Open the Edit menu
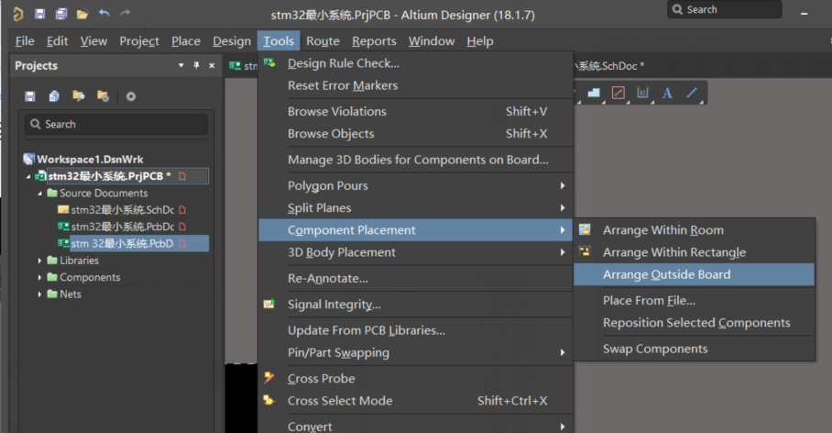This screenshot has width=832, height=433. 58,41
